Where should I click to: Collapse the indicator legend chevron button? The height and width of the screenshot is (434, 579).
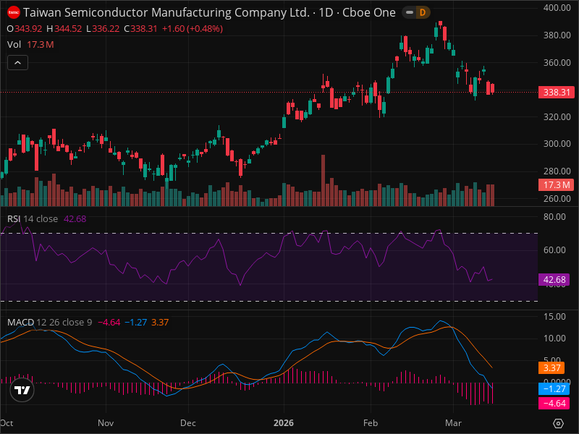tap(17, 63)
